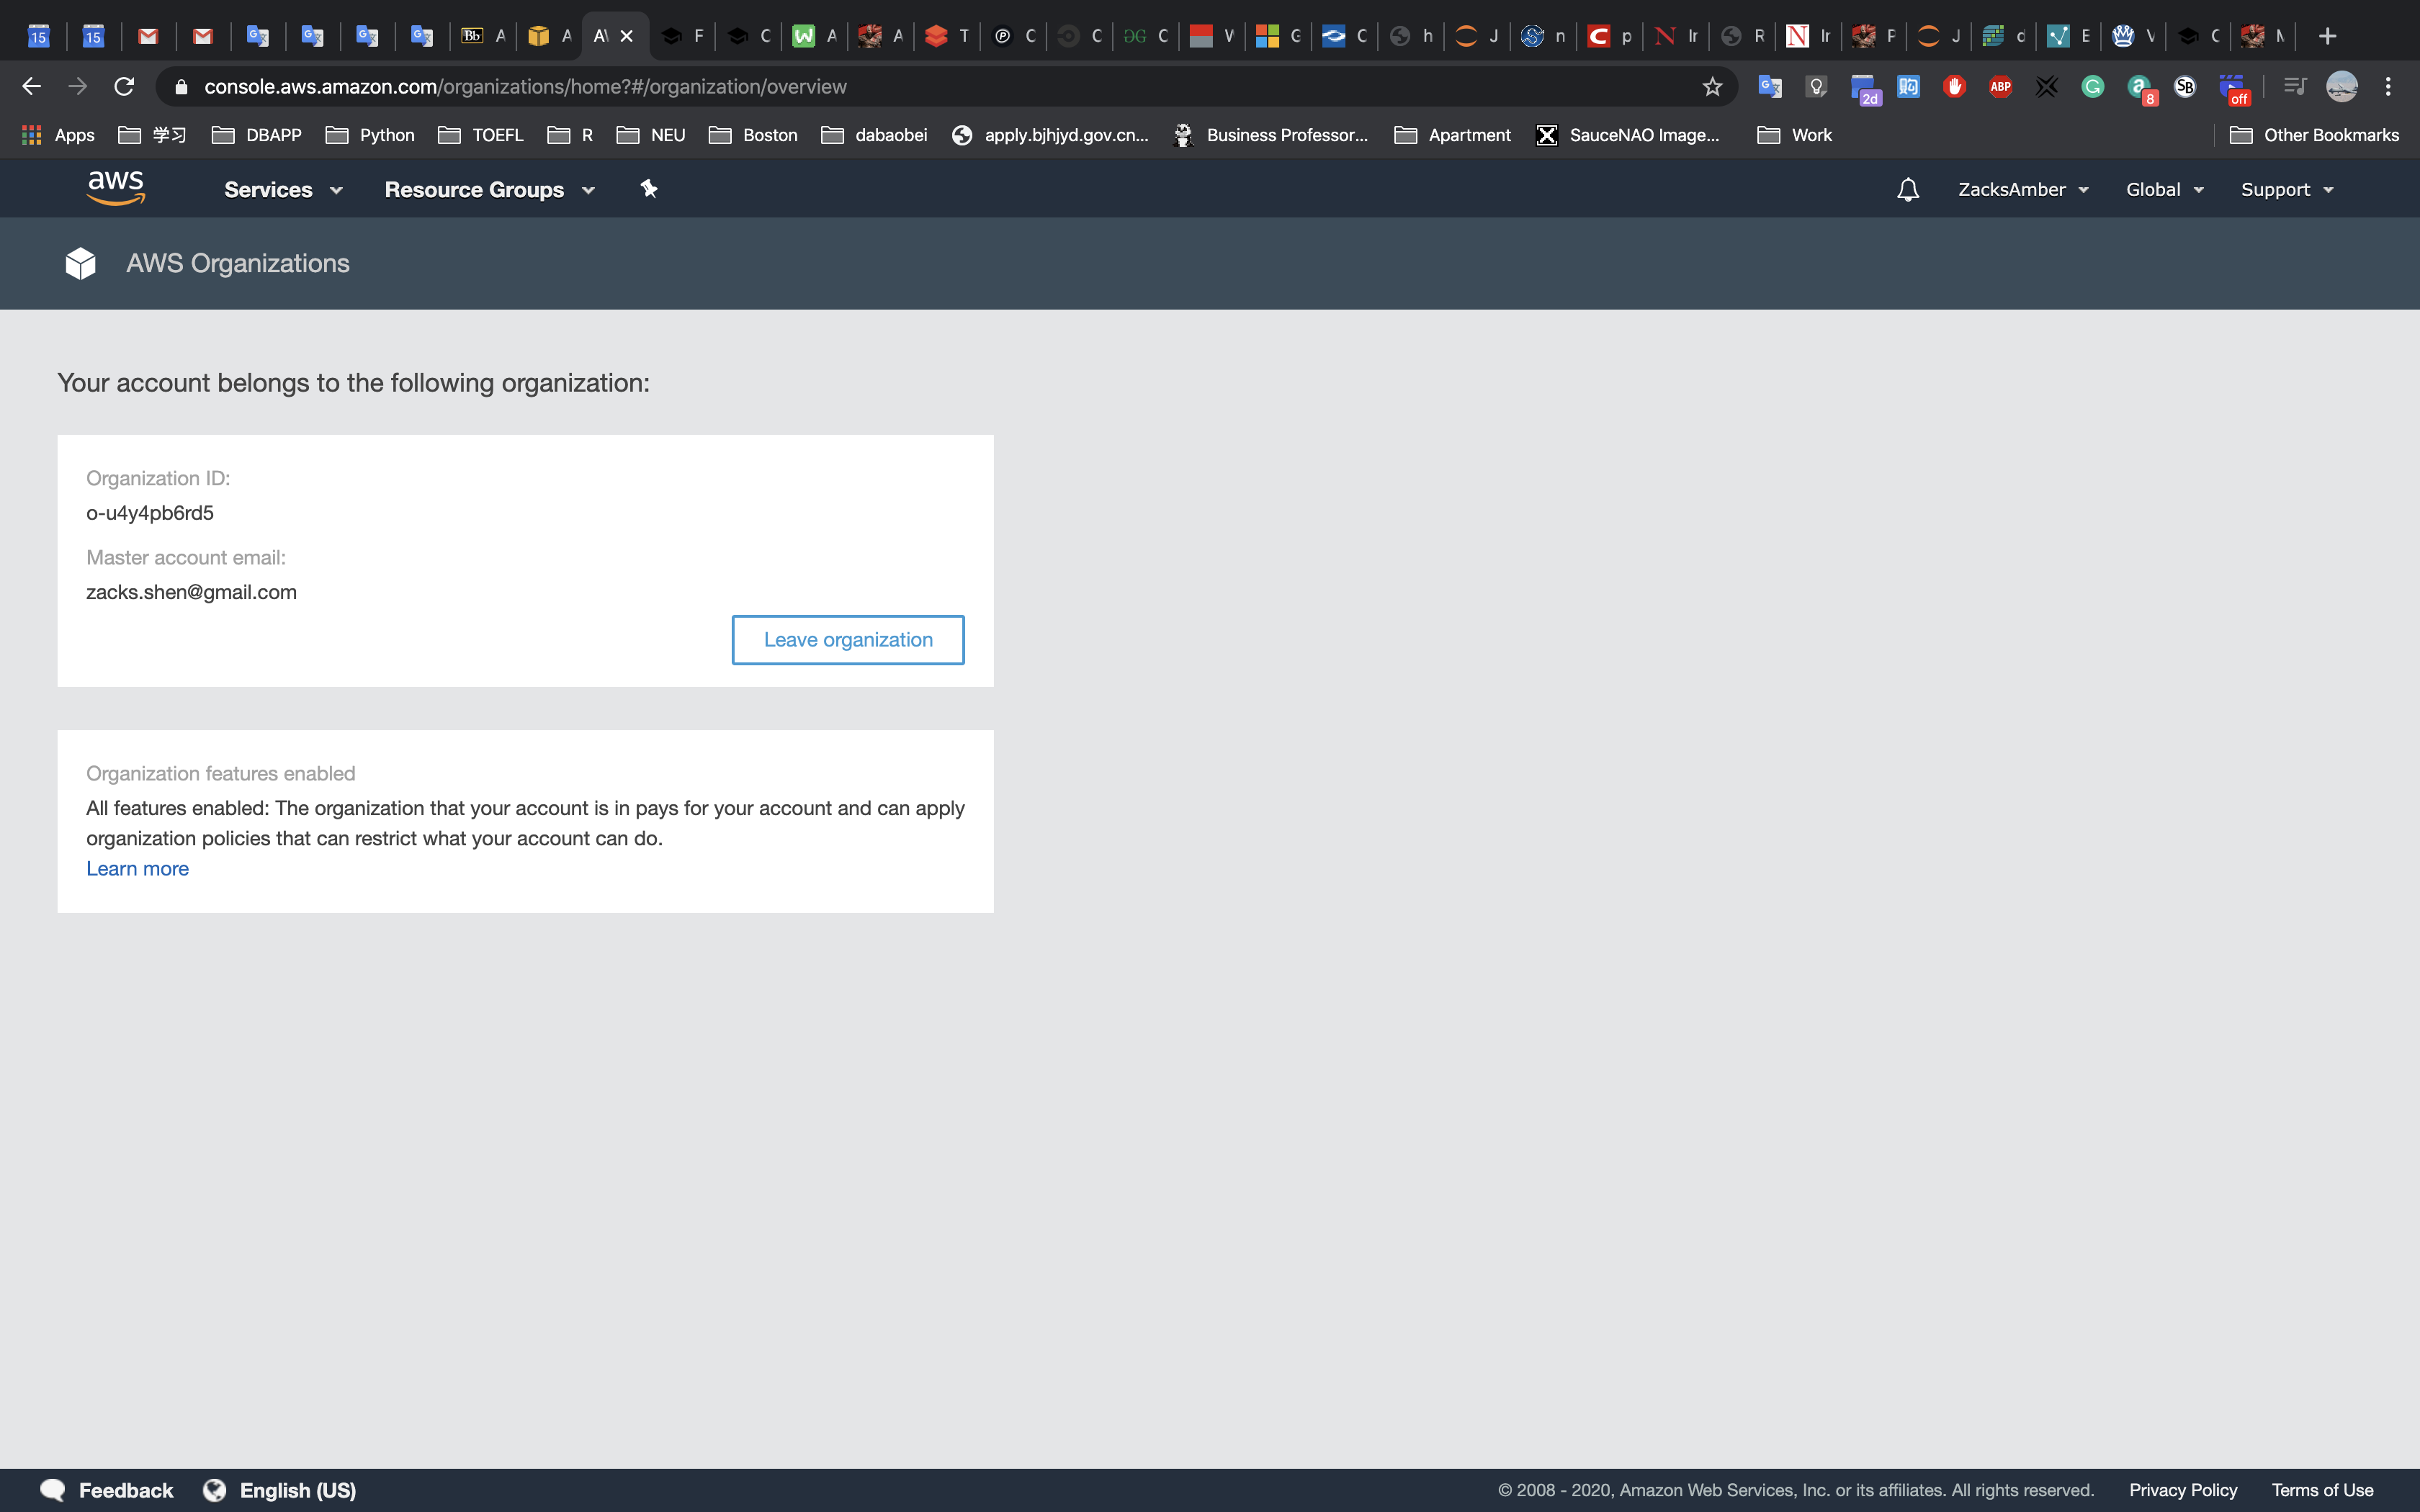Click the AWS logo home icon
The image size is (2420, 1512).
tap(116, 188)
